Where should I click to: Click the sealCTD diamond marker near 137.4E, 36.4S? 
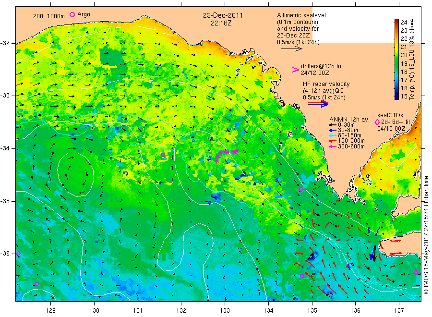[416, 272]
